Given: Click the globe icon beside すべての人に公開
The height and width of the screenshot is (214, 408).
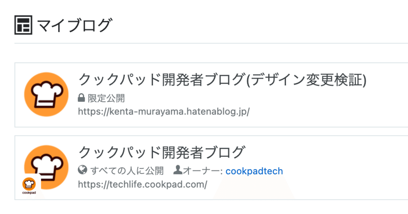Looking at the screenshot, I should pyautogui.click(x=82, y=171).
